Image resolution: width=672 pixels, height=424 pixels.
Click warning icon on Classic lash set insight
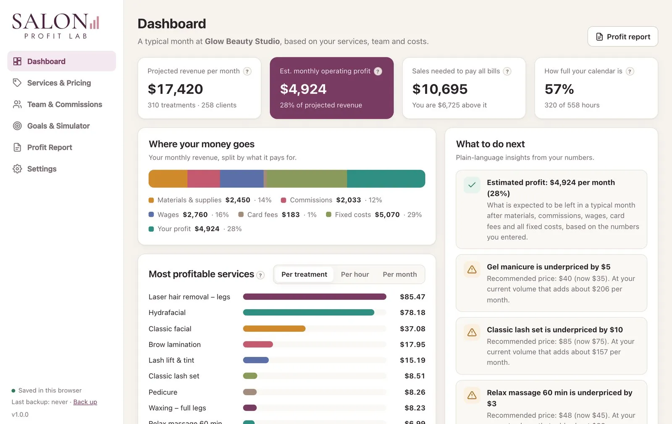[x=472, y=332]
